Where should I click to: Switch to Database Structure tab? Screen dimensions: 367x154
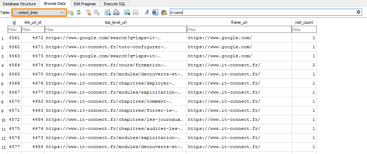(20, 4)
